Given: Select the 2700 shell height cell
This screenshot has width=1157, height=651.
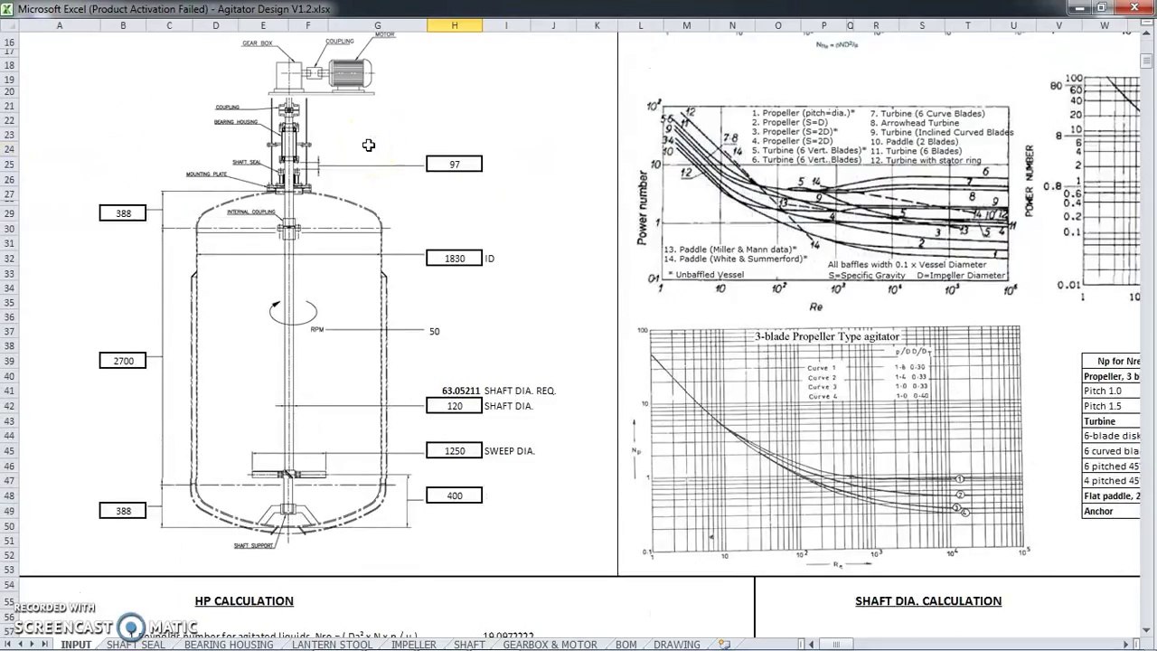Looking at the screenshot, I should coord(123,361).
